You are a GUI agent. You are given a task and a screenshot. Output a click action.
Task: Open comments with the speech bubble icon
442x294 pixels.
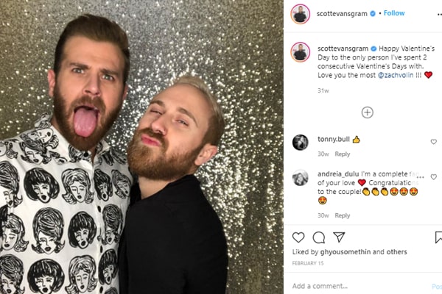tap(319, 237)
